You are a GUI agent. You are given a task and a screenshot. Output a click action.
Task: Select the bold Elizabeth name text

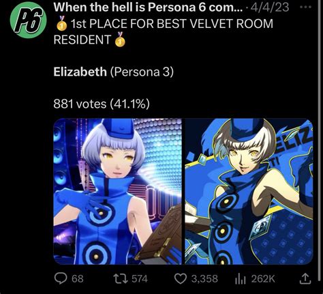tap(80, 72)
